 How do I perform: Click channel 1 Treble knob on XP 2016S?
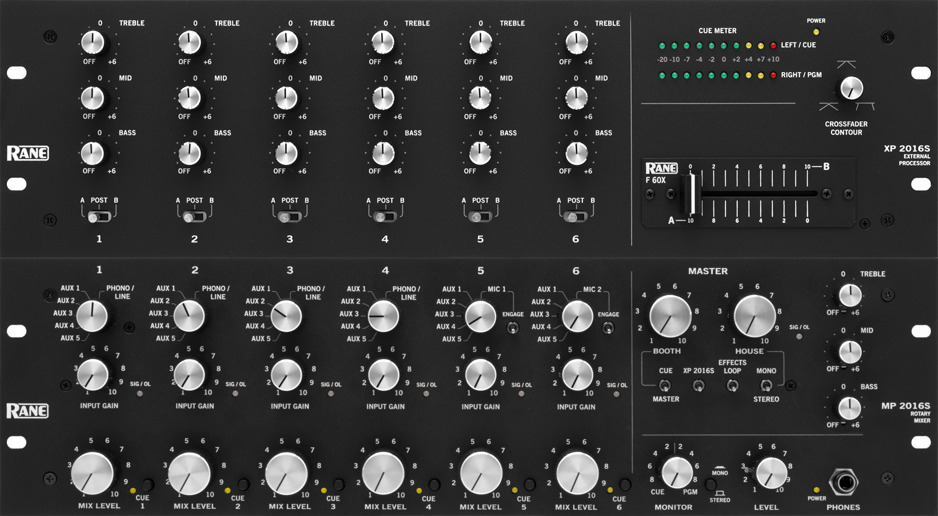(x=93, y=43)
